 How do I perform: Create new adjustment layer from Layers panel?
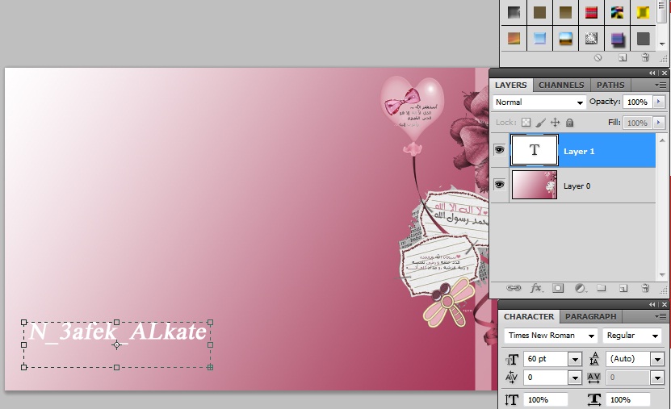click(x=580, y=287)
